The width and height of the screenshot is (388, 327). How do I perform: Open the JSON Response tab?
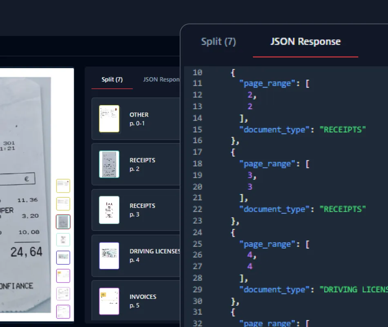[305, 41]
